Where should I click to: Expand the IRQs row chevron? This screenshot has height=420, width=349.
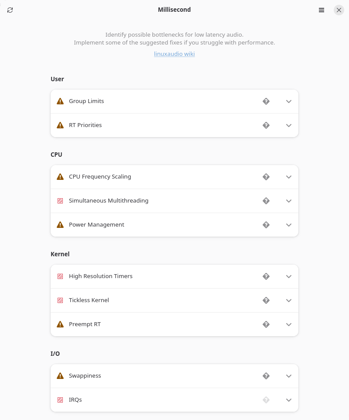[x=288, y=400]
